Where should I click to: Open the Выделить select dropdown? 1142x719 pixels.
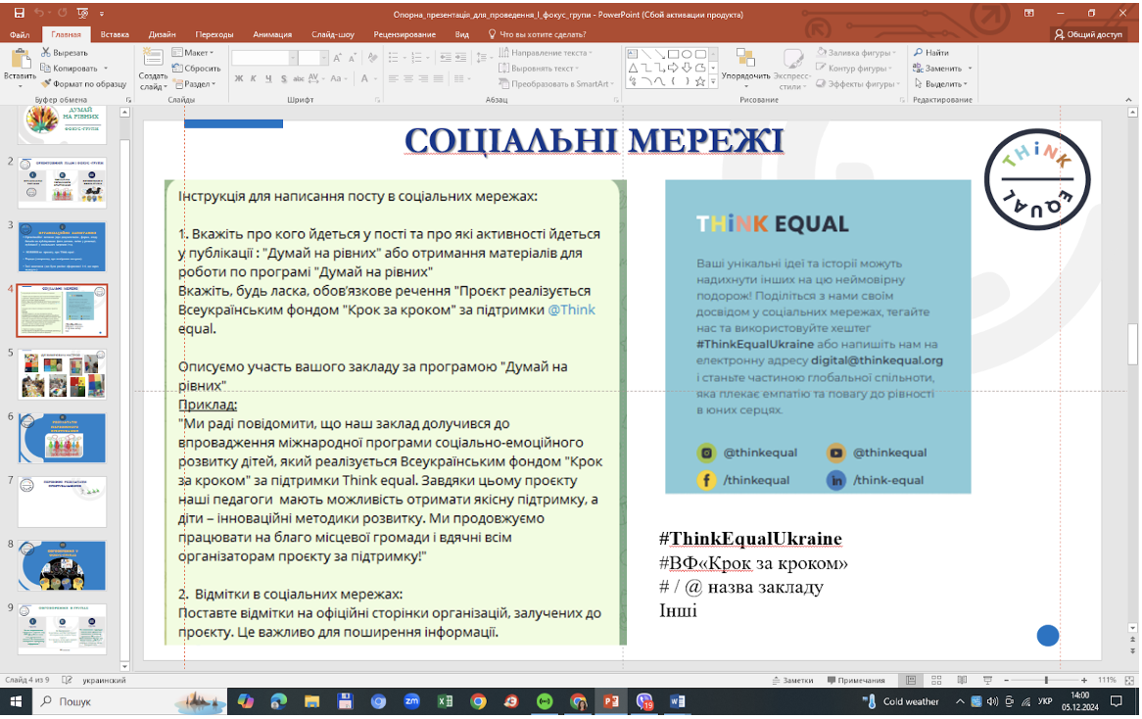click(941, 84)
